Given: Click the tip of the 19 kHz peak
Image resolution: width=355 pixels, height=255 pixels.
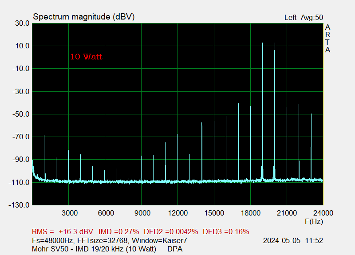Looking at the screenshot, I should coord(263,43).
